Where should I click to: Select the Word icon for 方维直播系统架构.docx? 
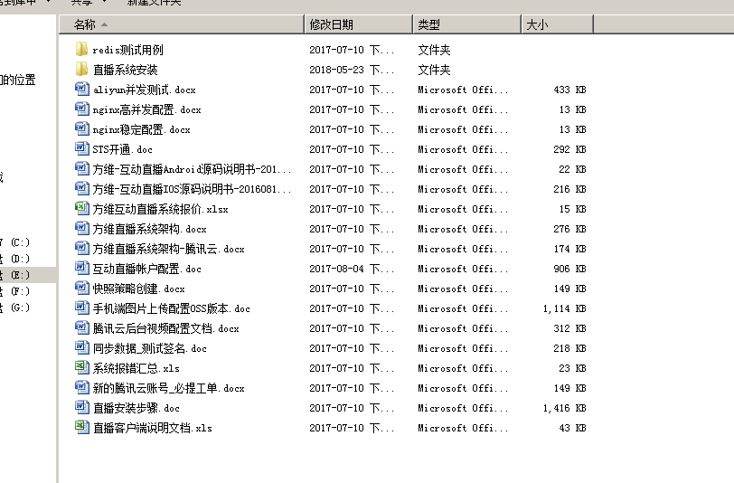click(82, 229)
